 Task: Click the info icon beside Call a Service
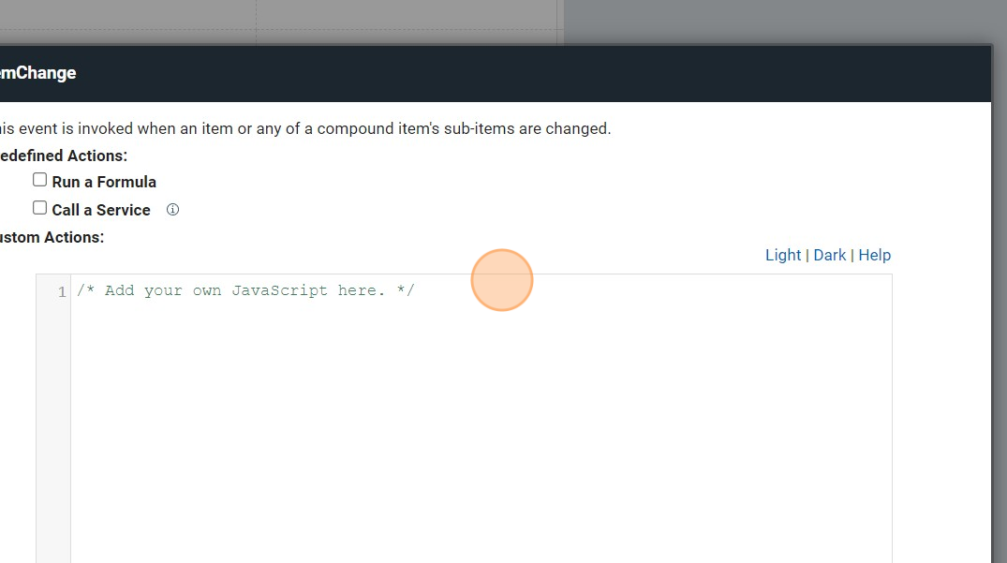172,210
